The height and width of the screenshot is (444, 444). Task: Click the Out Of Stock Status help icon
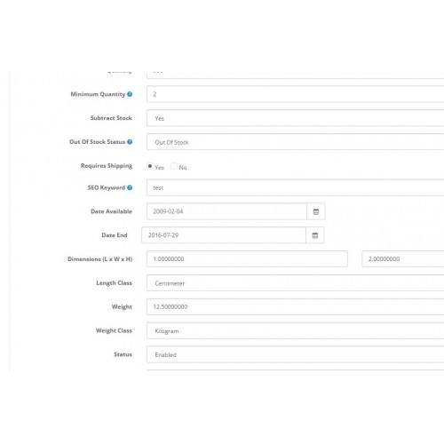pyautogui.click(x=130, y=142)
